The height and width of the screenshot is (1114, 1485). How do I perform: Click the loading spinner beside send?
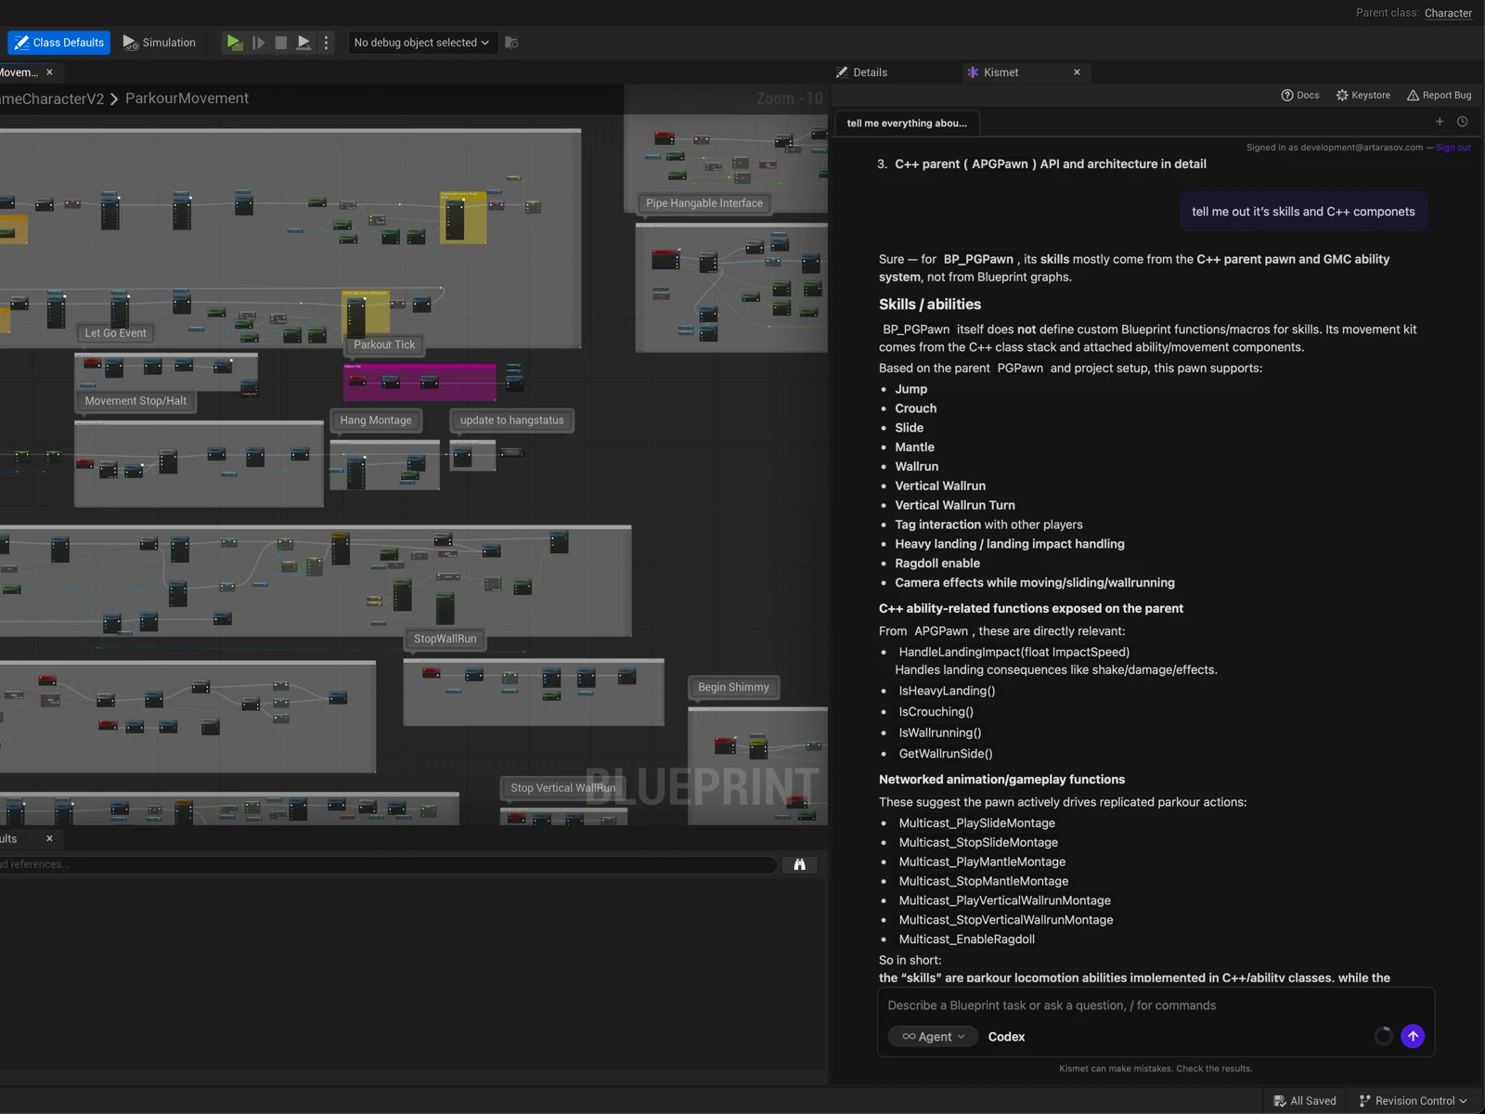[1383, 1036]
